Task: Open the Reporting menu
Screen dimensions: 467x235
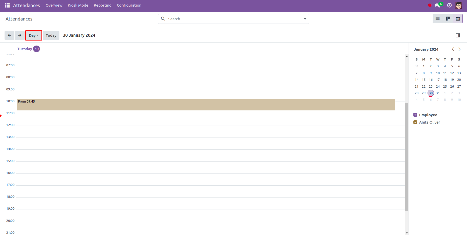Action: tap(102, 5)
